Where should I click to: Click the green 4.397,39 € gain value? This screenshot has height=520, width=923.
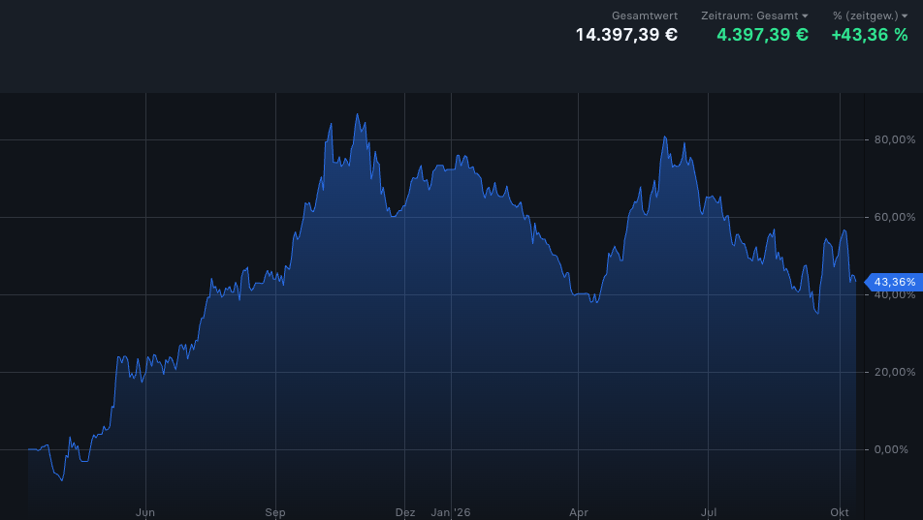(762, 35)
